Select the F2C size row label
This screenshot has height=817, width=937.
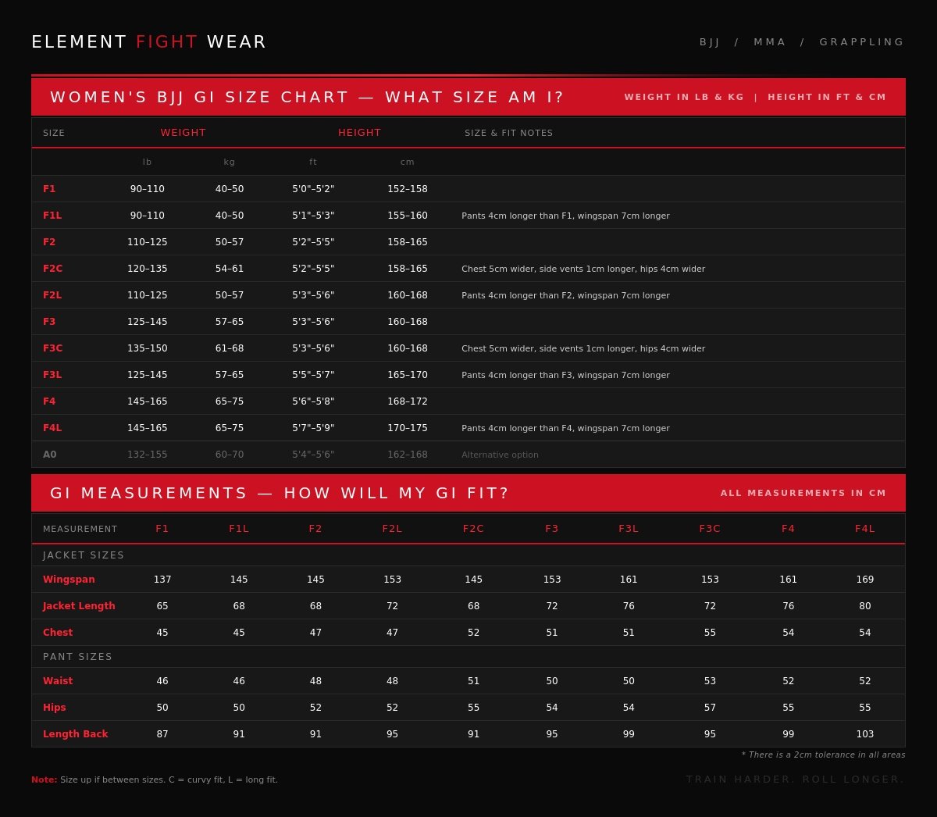(x=52, y=269)
